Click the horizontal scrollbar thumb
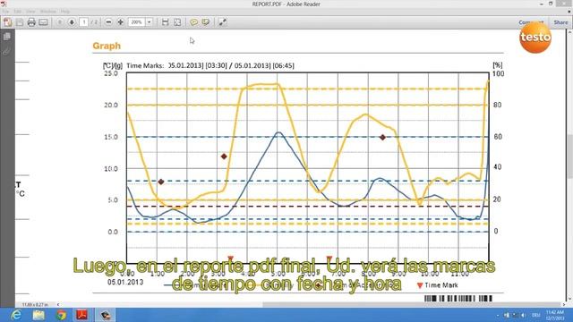 (x=412, y=304)
